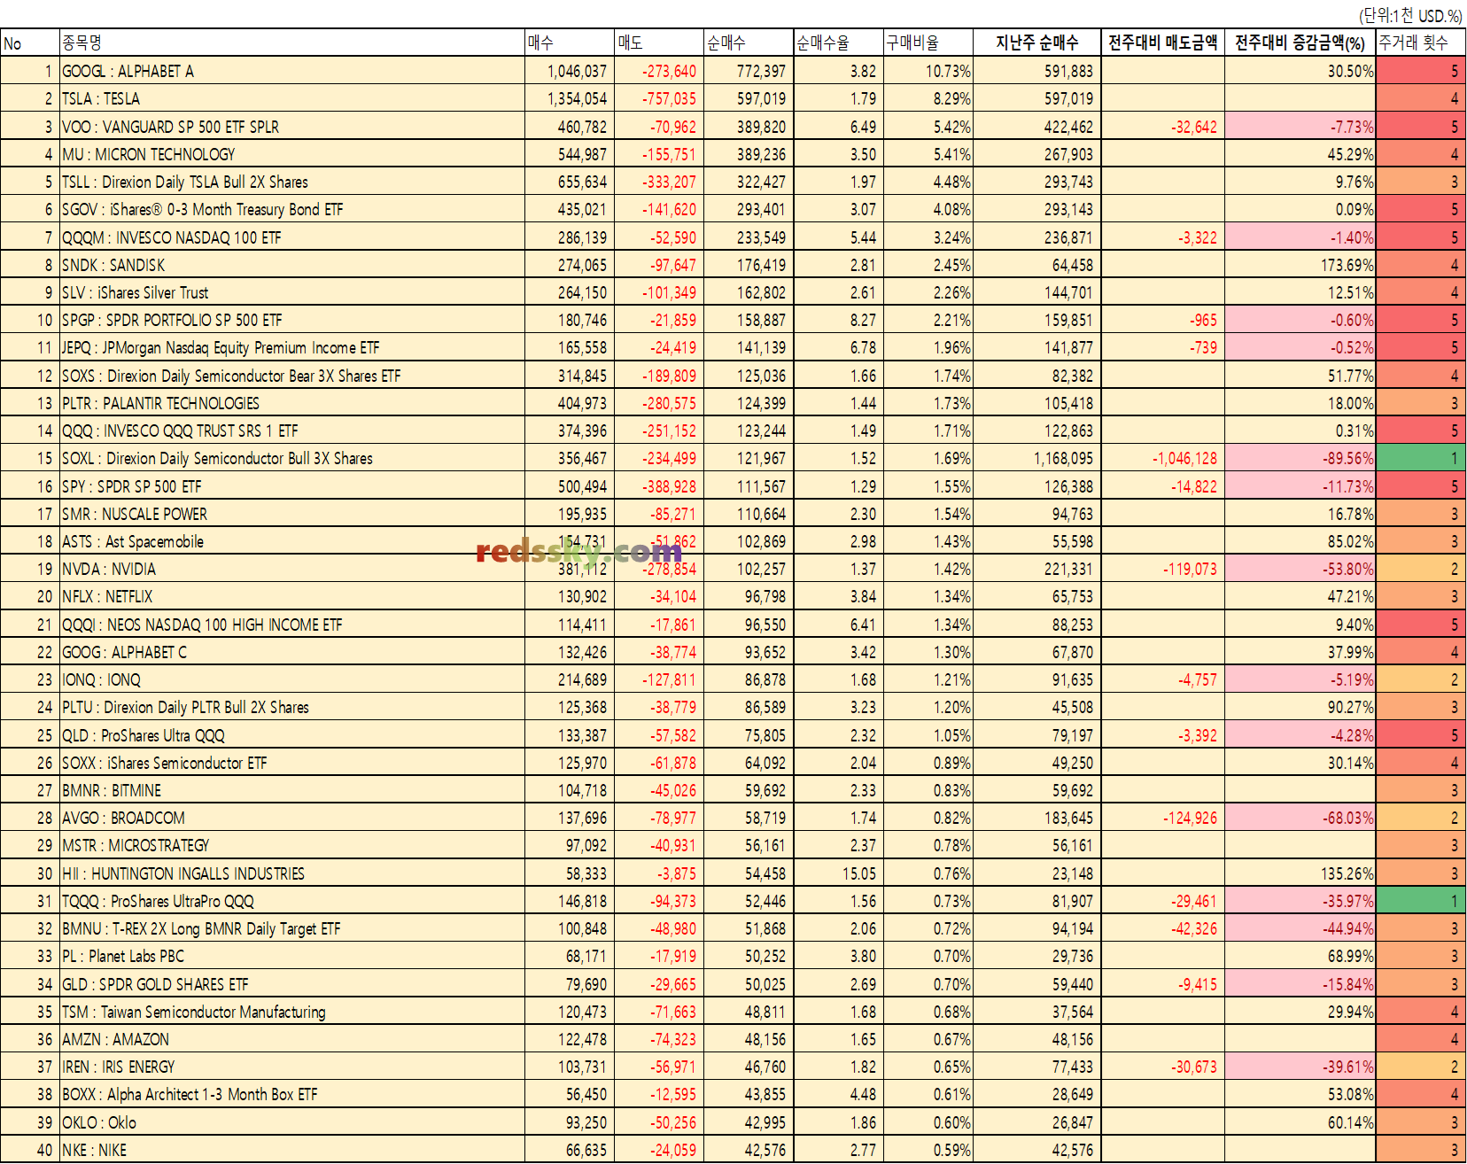Select the GOOGL : ALPHABET A cell
1467x1164 pixels.
(292, 71)
